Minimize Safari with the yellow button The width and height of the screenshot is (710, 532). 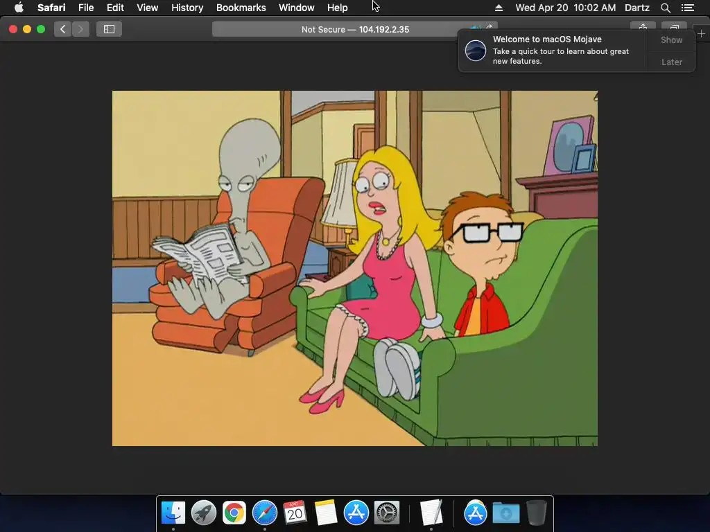point(27,29)
